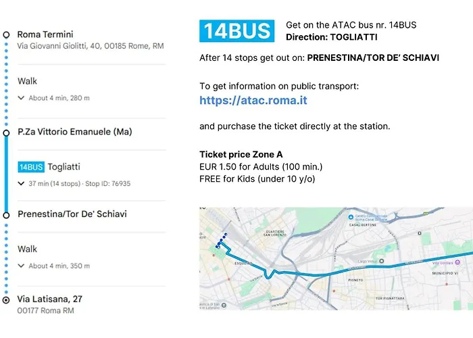473x338 pixels.
Task: Click the small 14BUS badge beside Togliatti
Action: tap(31, 166)
